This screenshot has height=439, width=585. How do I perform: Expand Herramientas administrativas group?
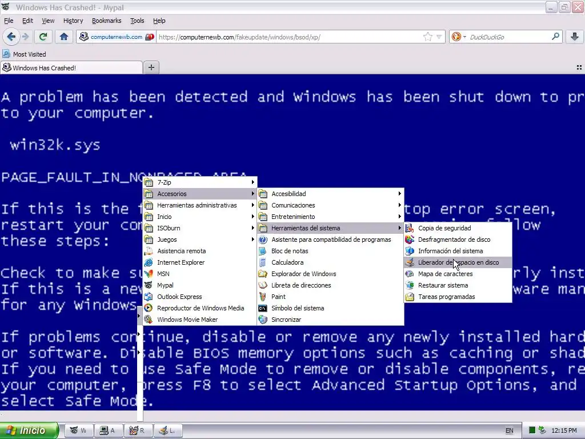[x=200, y=205]
